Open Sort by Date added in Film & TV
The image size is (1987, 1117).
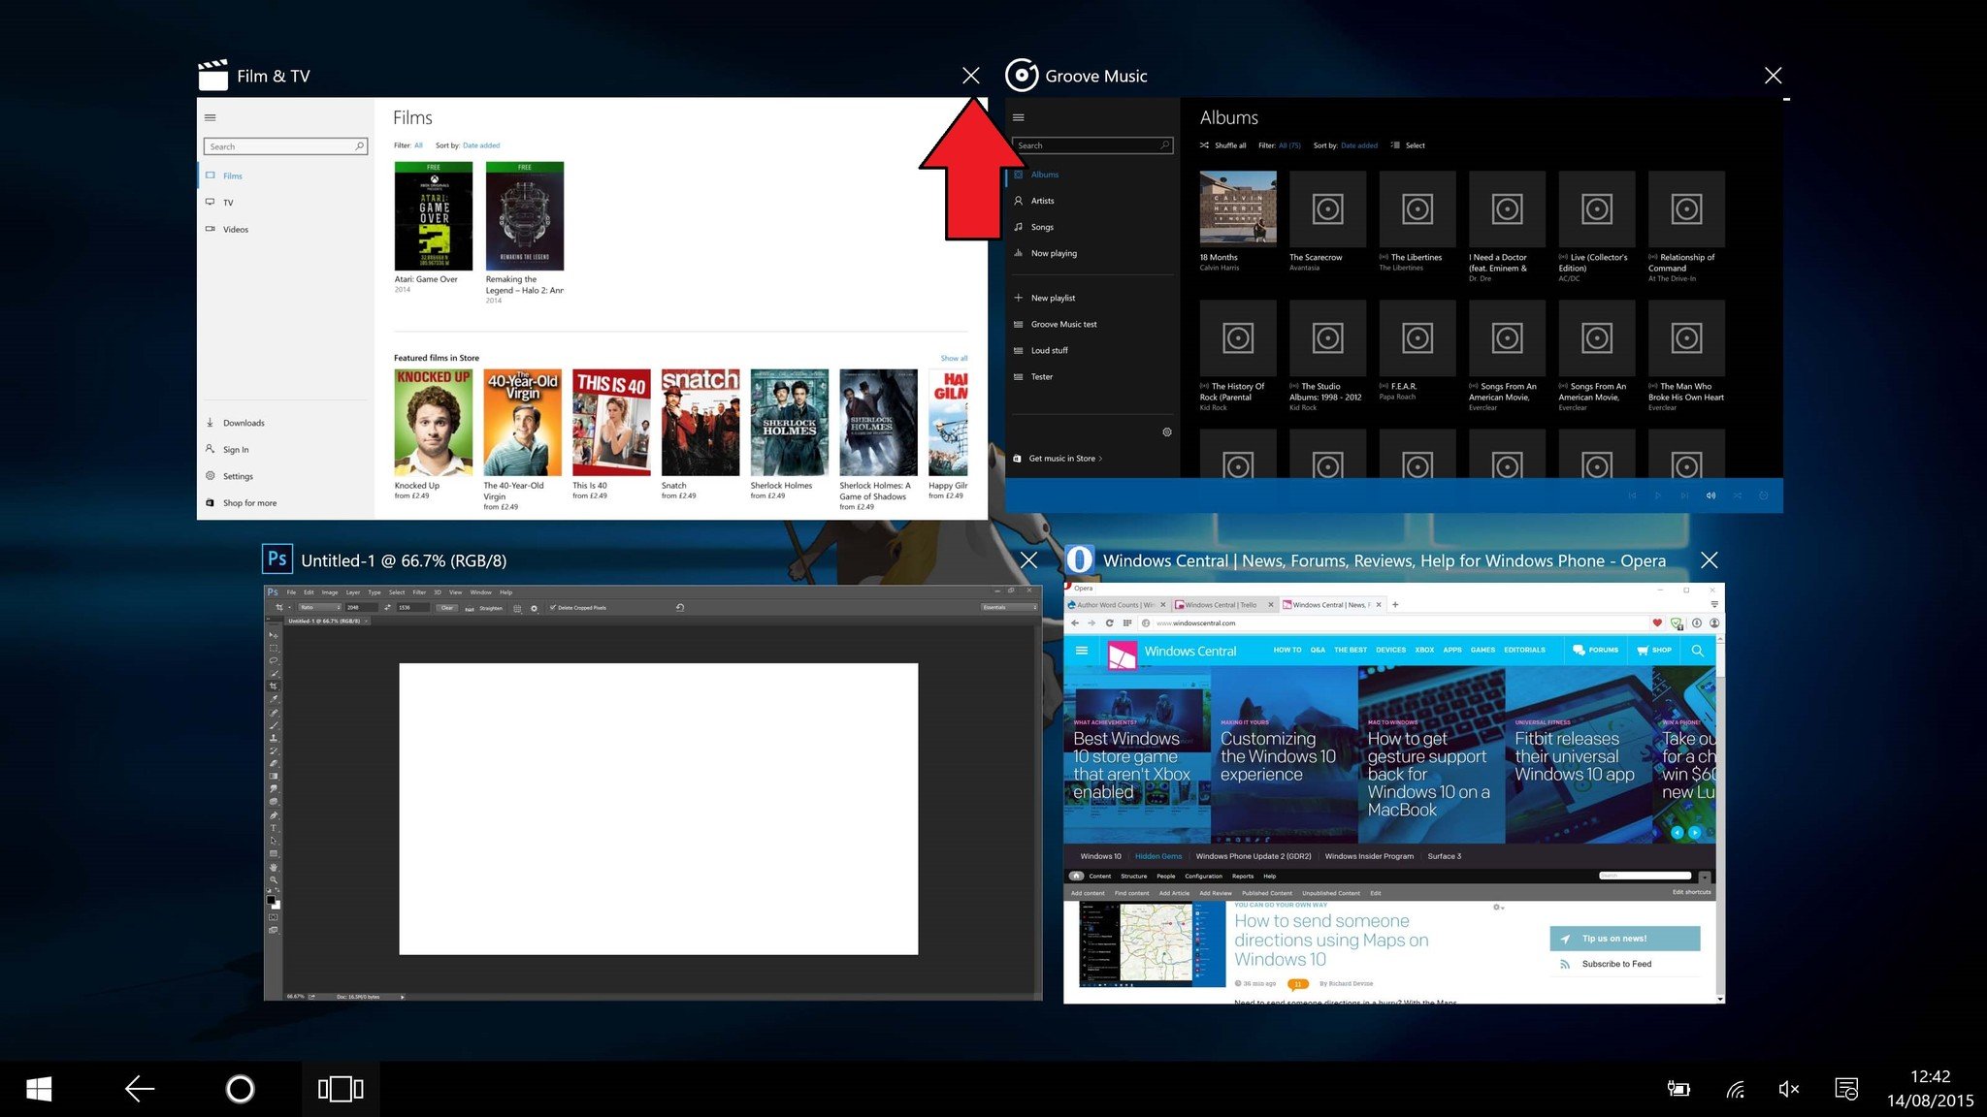coord(481,145)
